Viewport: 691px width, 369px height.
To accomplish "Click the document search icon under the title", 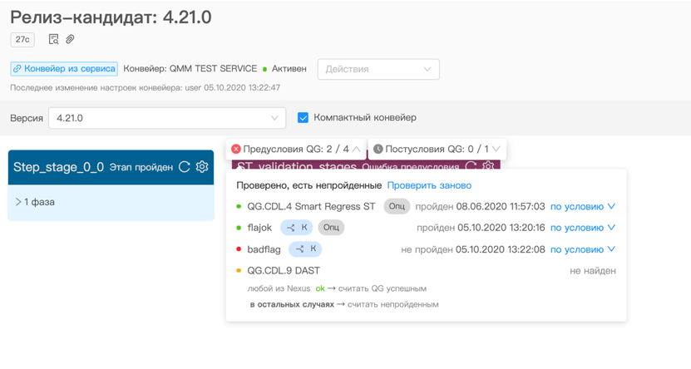I will coord(54,39).
